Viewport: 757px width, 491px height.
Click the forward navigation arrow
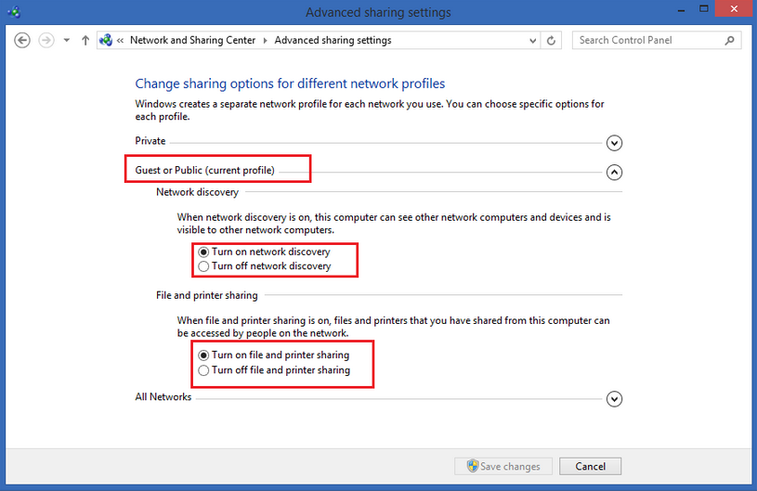[46, 40]
